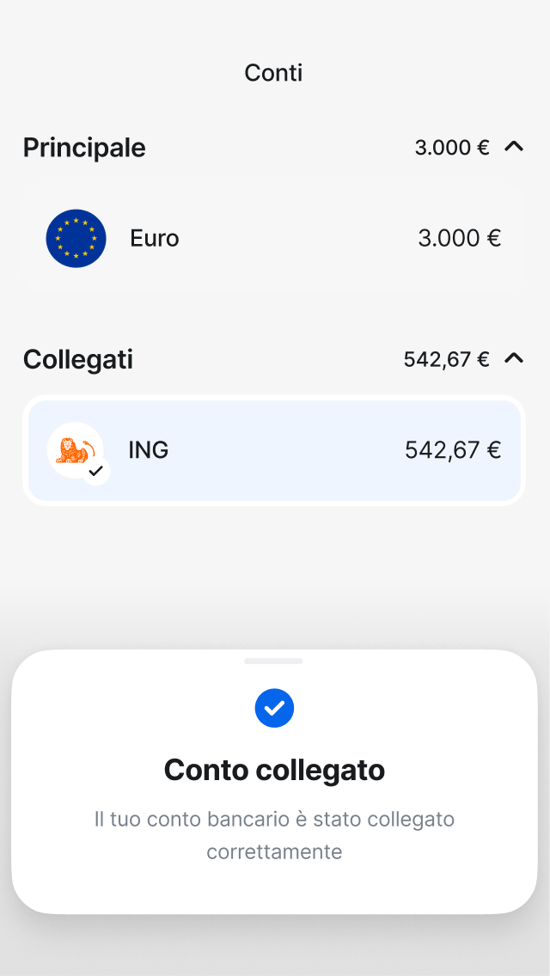Click the 542,67 € balance of ING

[453, 449]
